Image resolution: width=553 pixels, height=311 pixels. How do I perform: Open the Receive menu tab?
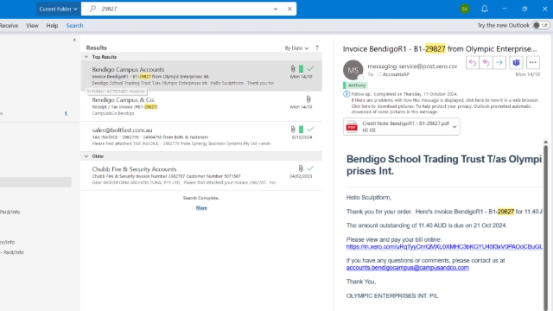[9, 25]
